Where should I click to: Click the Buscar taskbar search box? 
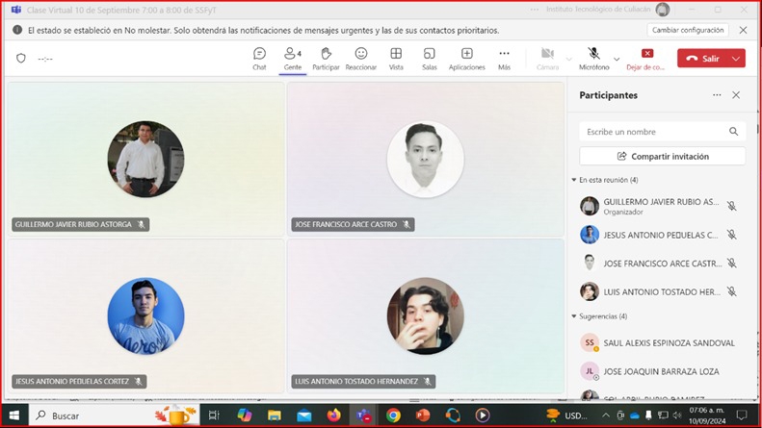point(113,415)
